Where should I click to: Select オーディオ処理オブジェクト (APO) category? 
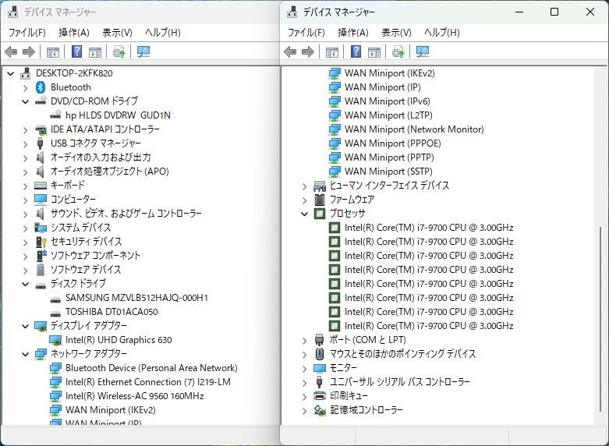109,172
